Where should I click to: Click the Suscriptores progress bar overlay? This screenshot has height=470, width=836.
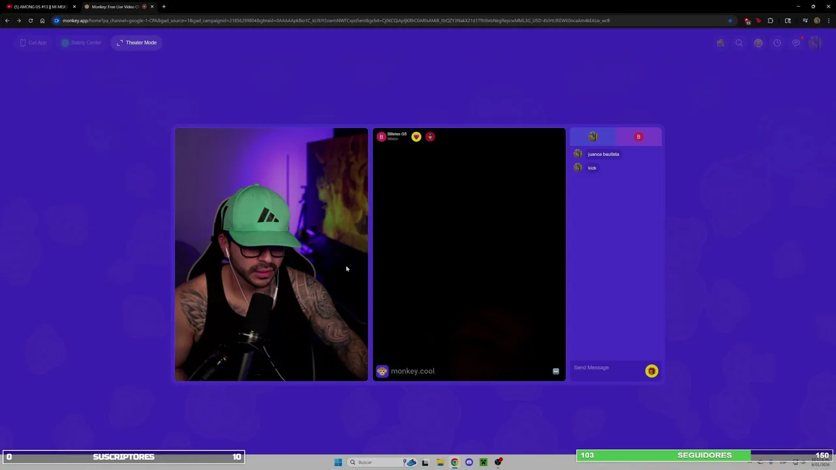point(123,457)
